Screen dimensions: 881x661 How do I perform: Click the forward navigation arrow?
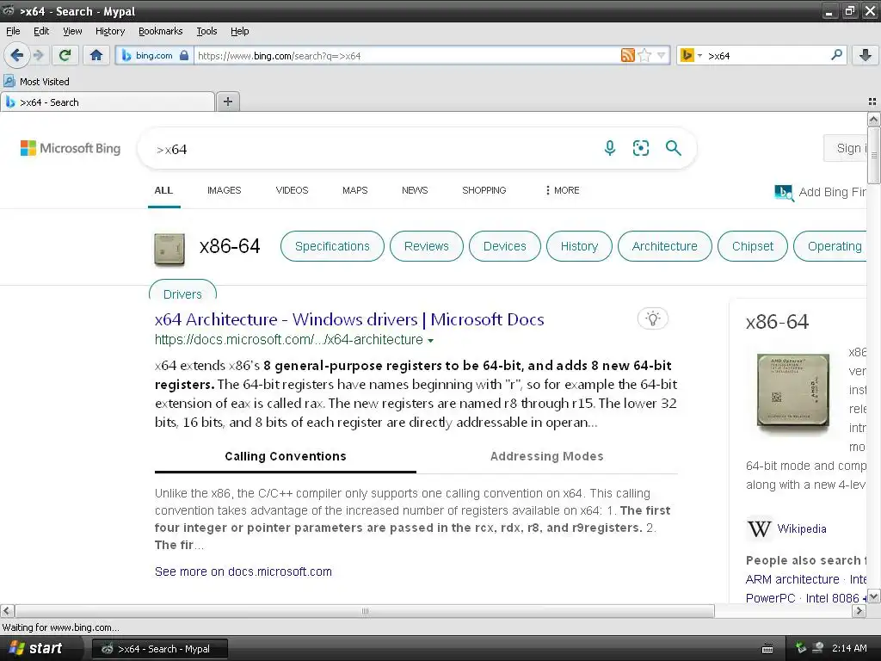click(x=39, y=55)
